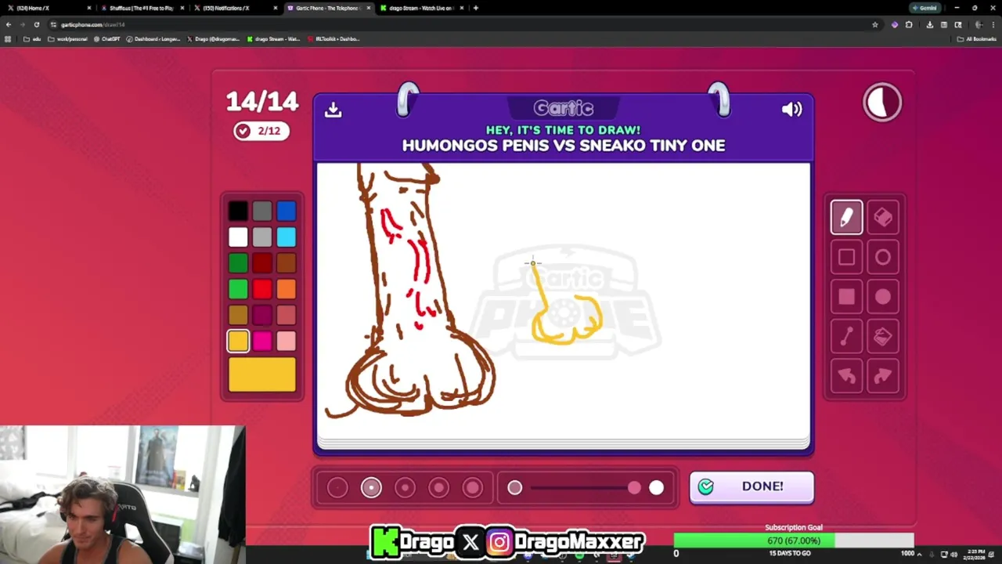Pick the golden tan color swatch
The image size is (1002, 564).
[238, 315]
